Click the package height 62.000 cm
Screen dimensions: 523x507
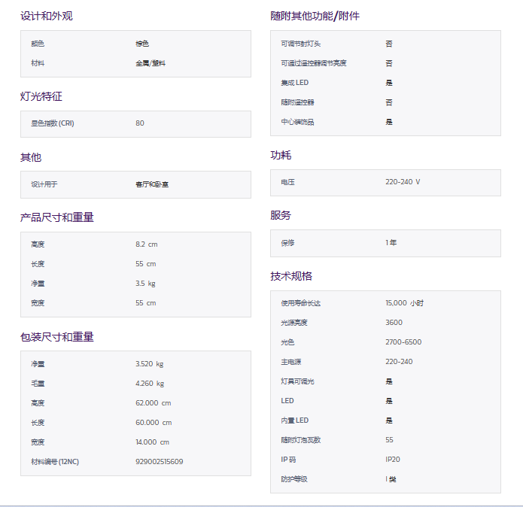click(154, 403)
